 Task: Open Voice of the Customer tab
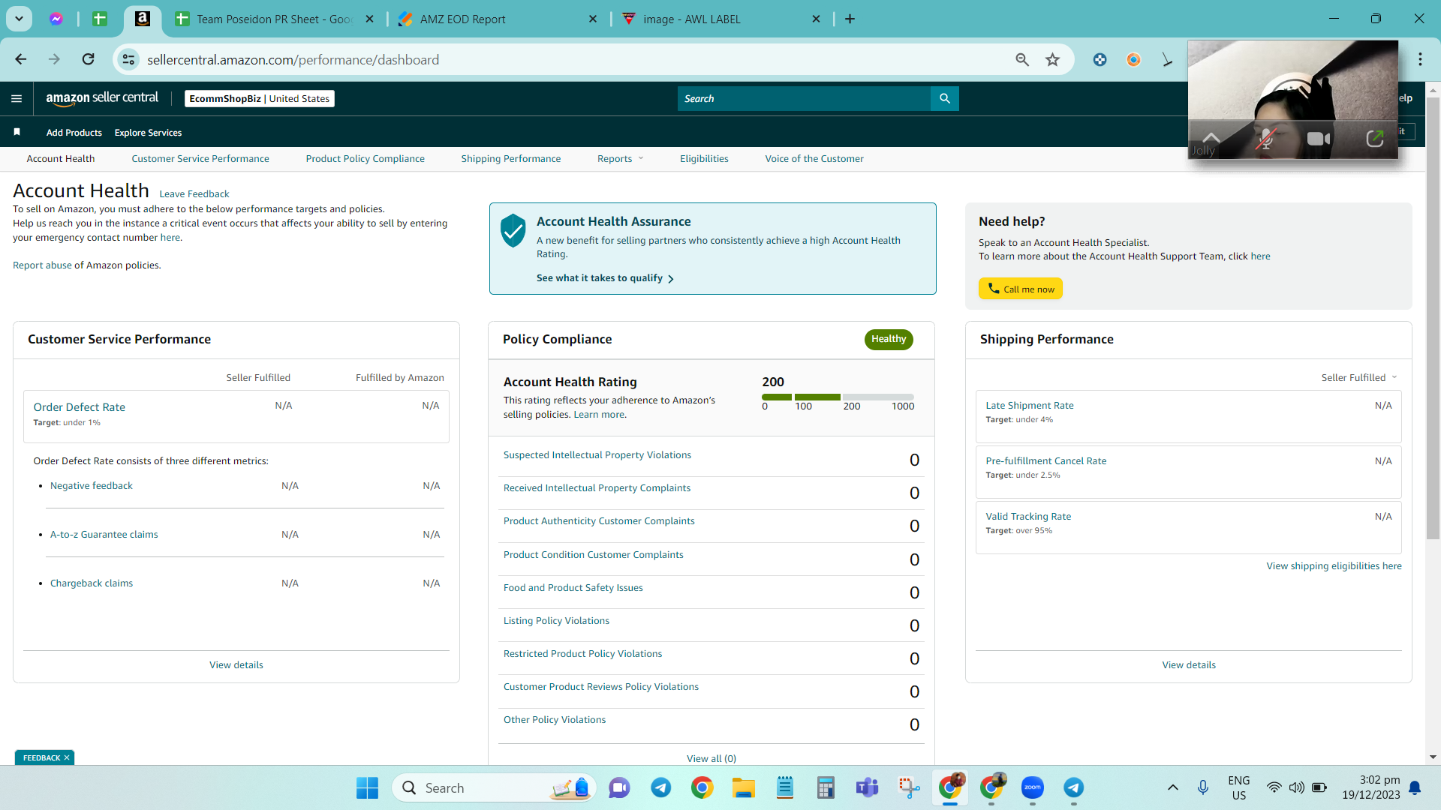(x=814, y=158)
